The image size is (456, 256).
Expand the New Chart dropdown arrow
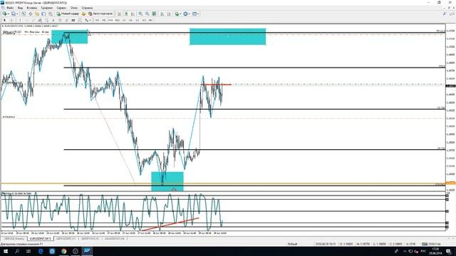coord(9,14)
